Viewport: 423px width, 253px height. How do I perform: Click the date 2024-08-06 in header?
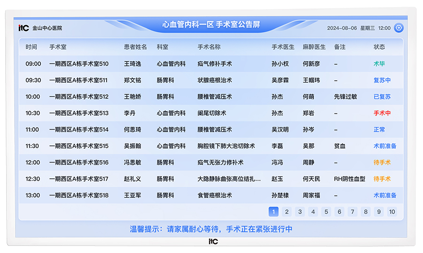(x=342, y=28)
